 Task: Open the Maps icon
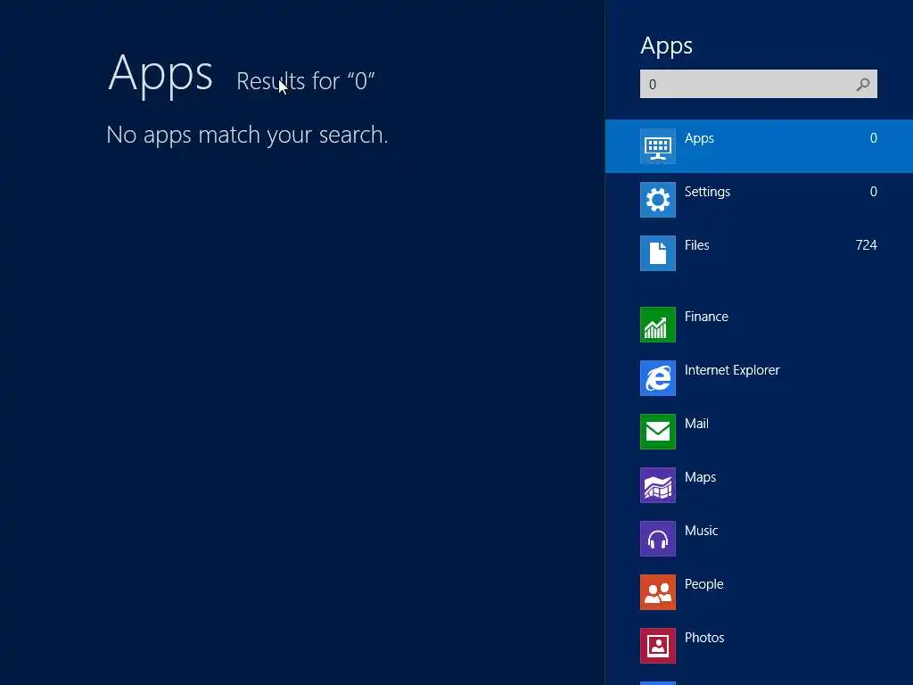point(657,485)
